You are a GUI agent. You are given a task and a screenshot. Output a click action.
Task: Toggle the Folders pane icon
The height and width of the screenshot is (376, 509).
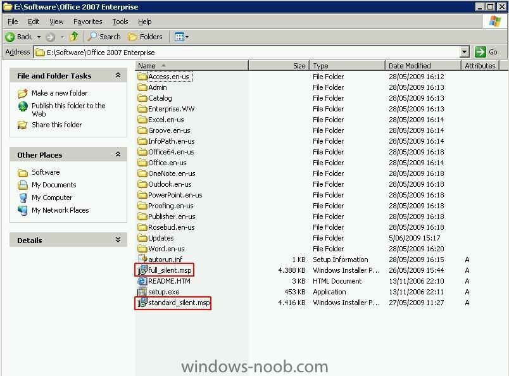tap(132, 37)
